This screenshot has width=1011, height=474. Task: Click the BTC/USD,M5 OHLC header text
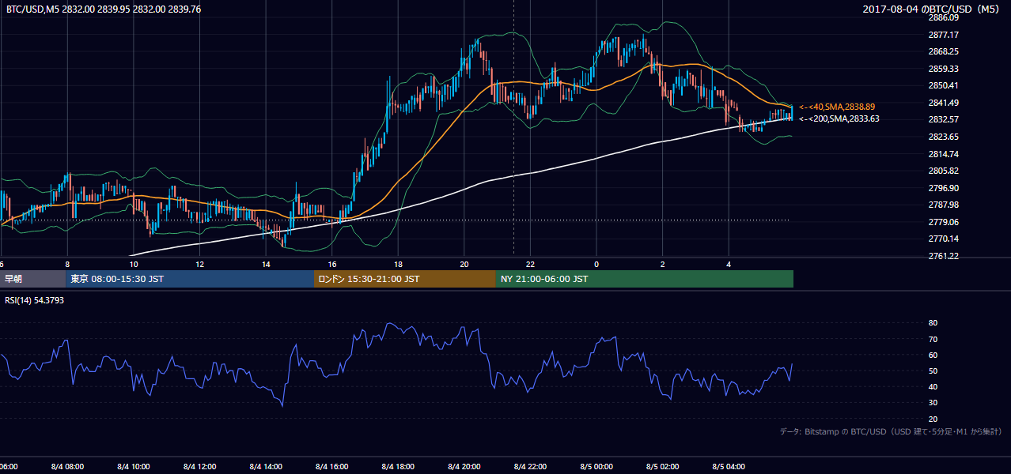104,9
